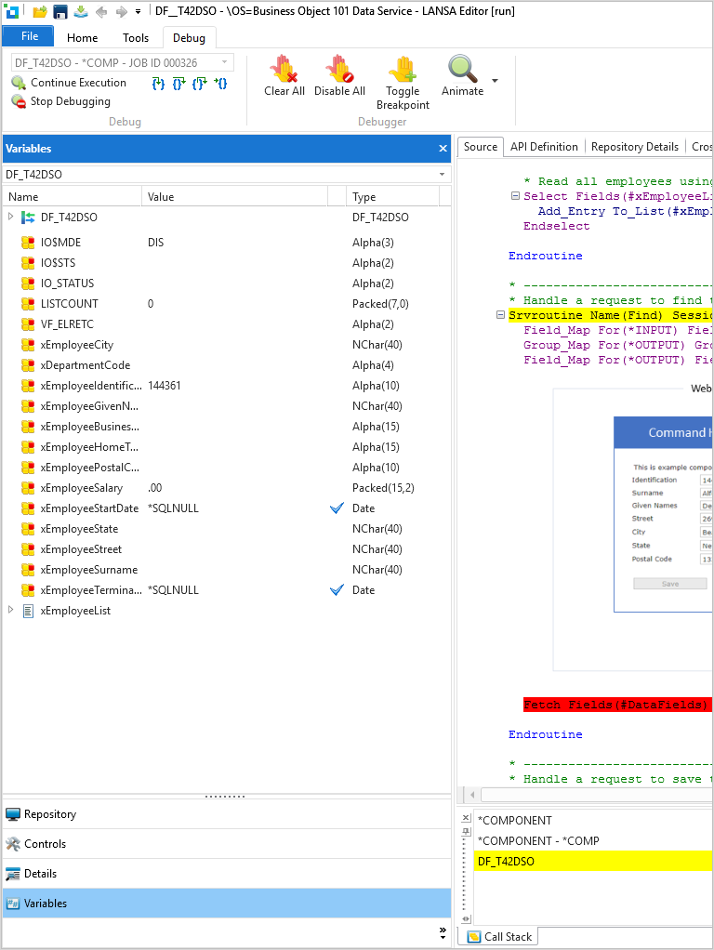Clear All breakpoints

click(x=284, y=75)
